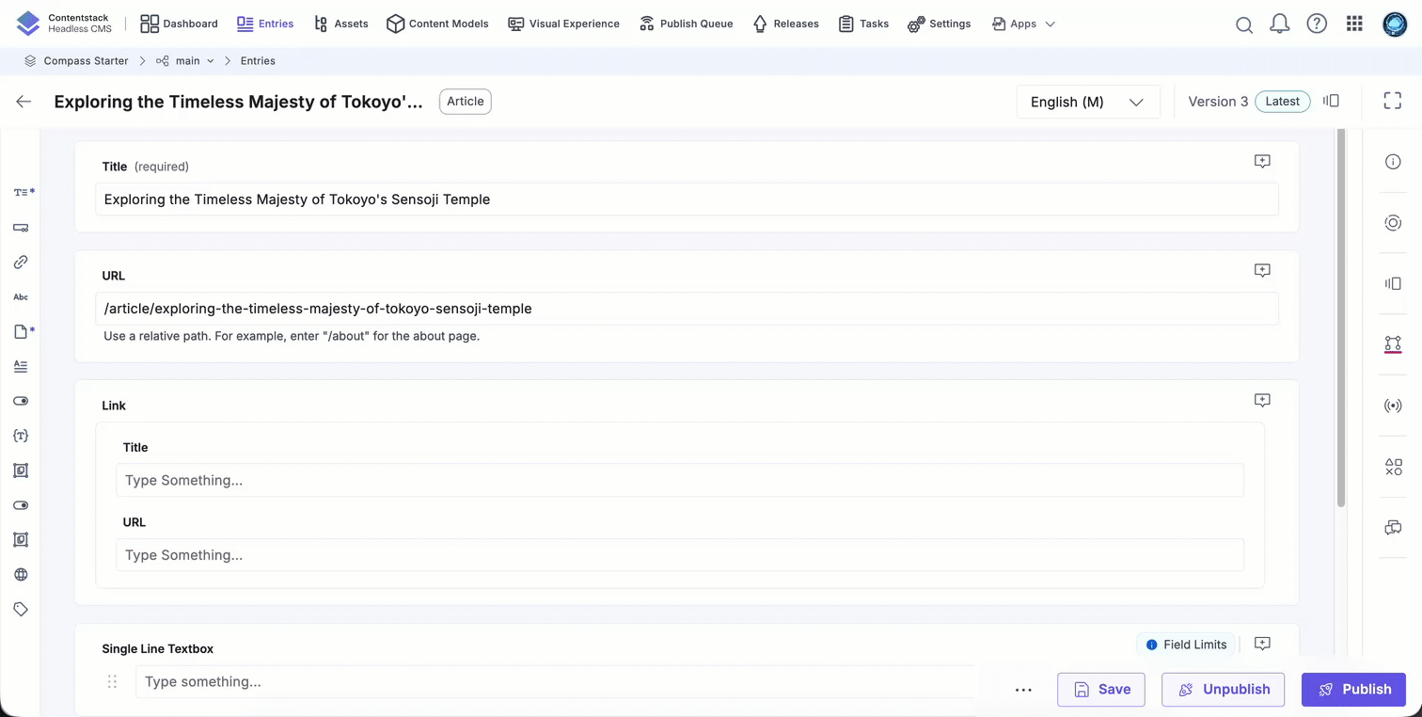Jump to Title field via T-lines sidebar icon

24,192
